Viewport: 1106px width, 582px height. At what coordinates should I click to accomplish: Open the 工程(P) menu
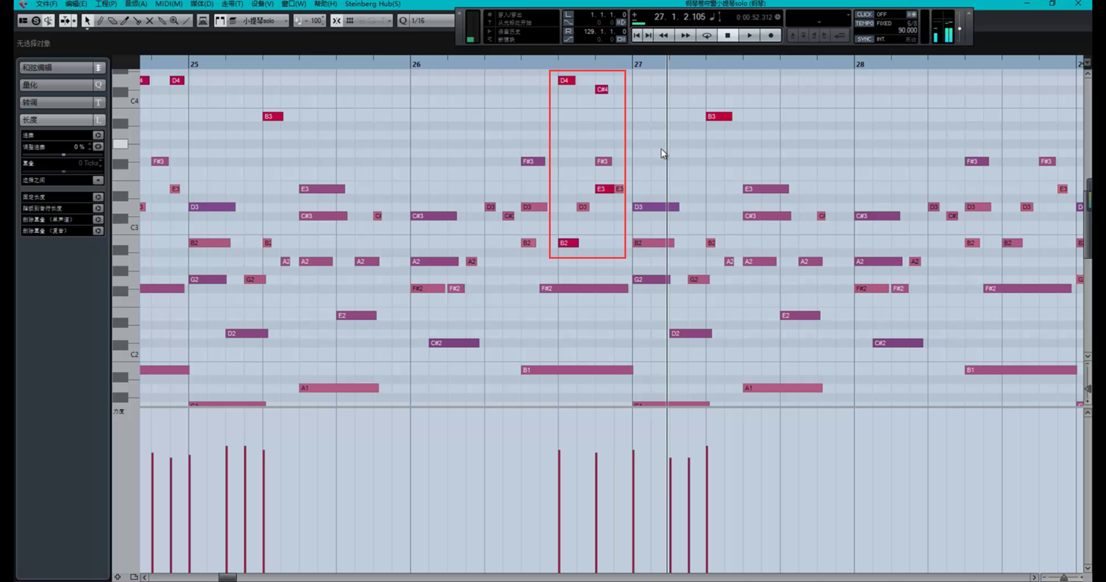[106, 4]
